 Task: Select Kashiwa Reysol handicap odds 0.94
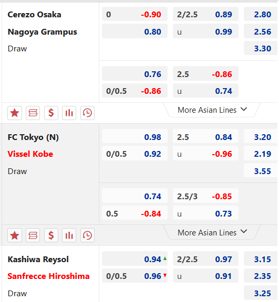pyautogui.click(x=135, y=258)
